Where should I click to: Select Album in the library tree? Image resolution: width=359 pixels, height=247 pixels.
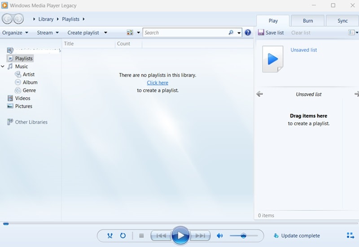[30, 82]
